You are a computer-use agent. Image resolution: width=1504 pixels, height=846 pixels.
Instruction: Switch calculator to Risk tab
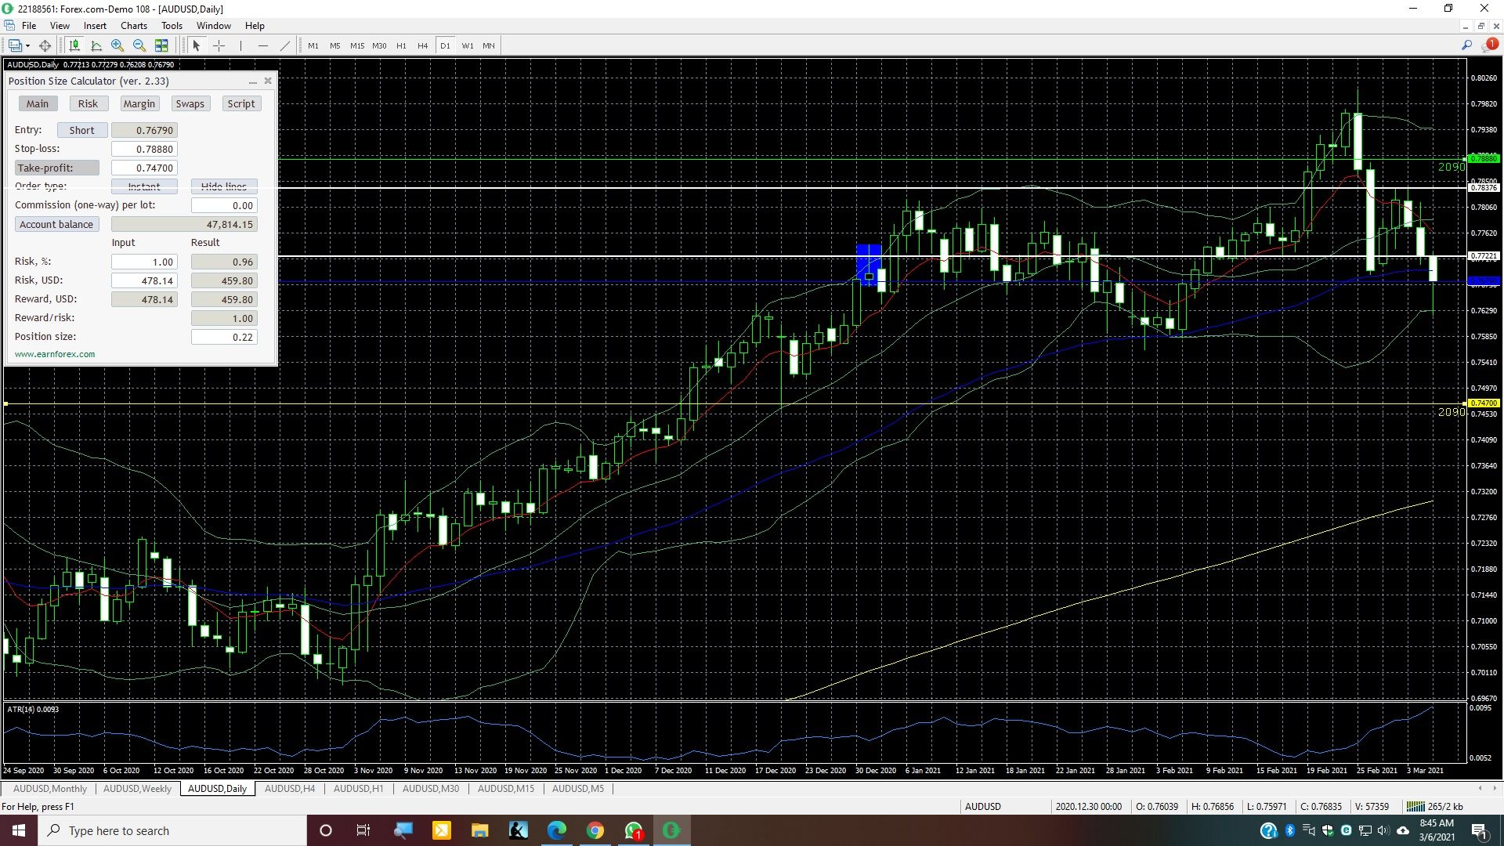88,103
